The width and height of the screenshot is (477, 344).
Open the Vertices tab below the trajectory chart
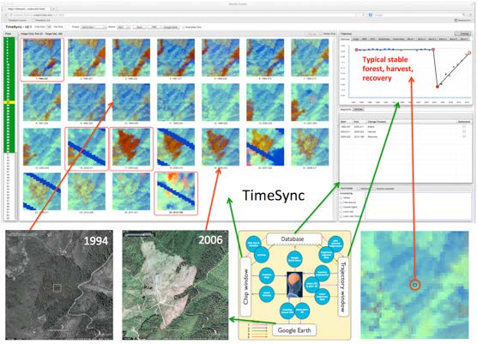pos(358,109)
